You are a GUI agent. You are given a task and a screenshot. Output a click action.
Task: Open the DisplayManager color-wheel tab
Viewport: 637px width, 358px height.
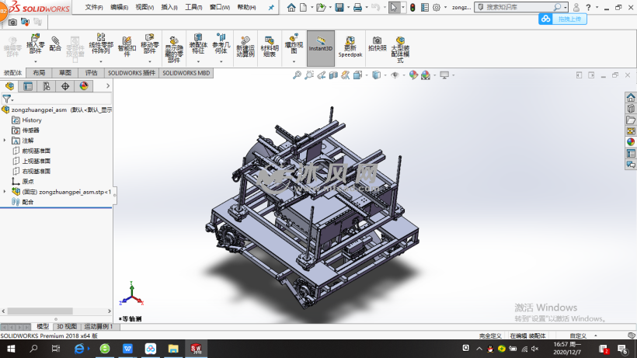point(83,86)
